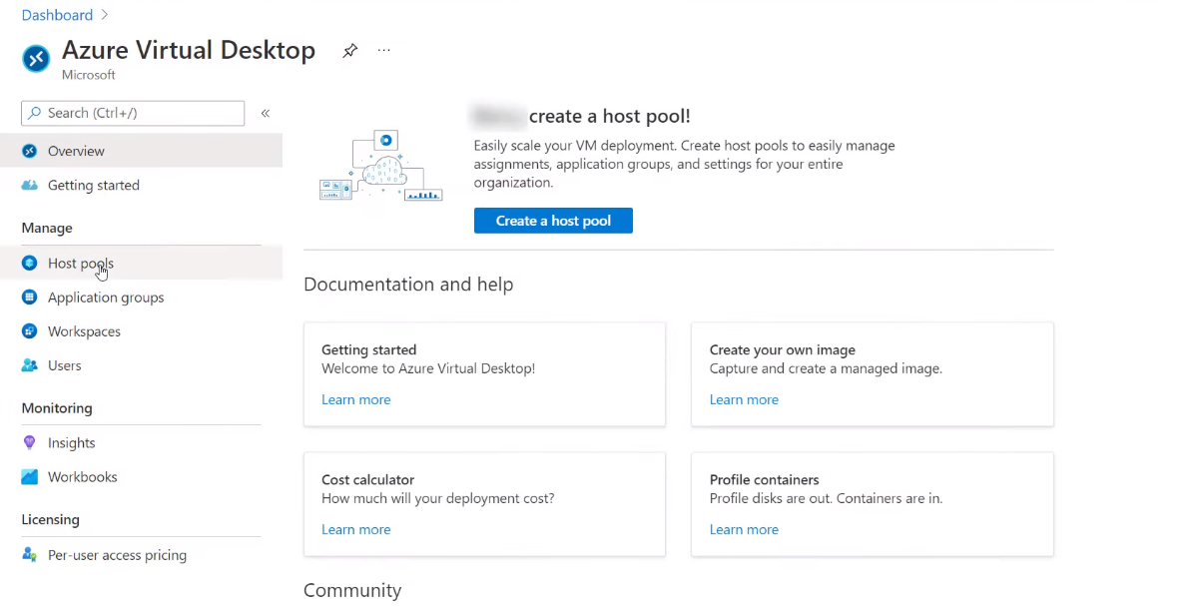Click the Azure Virtual Desktop logo icon

36,59
